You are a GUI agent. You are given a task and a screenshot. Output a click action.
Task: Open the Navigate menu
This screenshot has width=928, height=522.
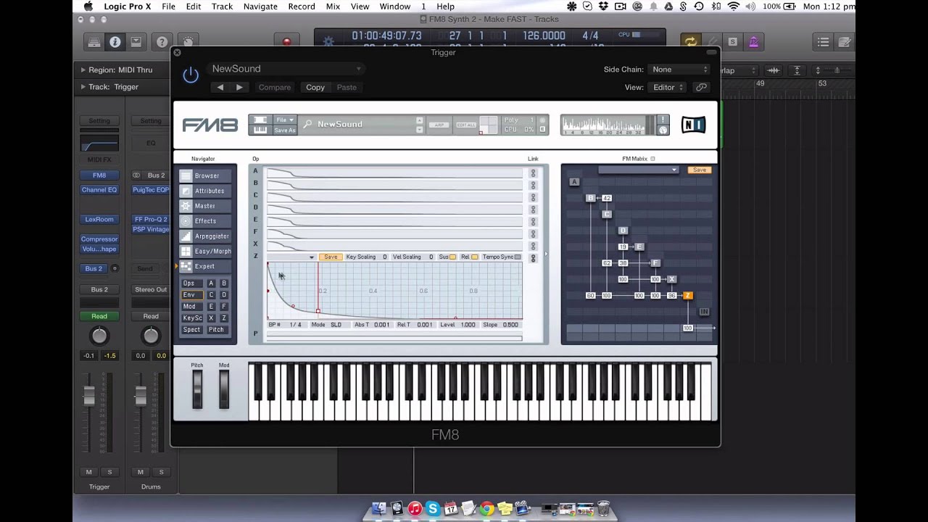point(260,7)
